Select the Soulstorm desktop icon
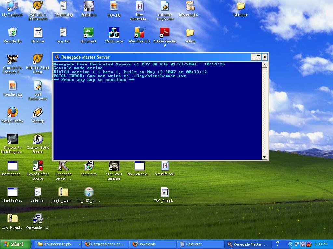Screen dimensions: 333x249 click(88, 6)
